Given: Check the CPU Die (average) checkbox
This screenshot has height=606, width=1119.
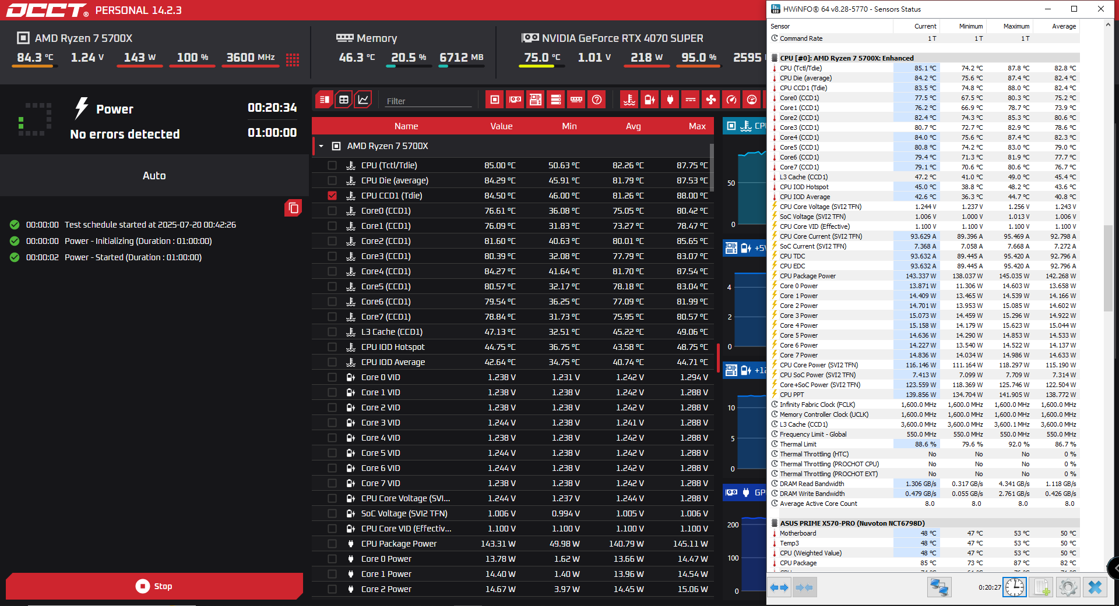Looking at the screenshot, I should [x=332, y=180].
